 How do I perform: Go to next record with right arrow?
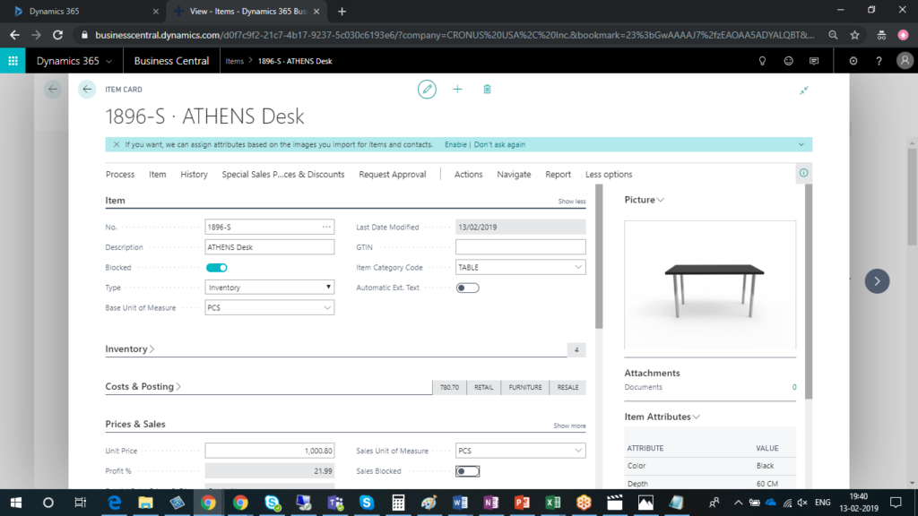877,281
